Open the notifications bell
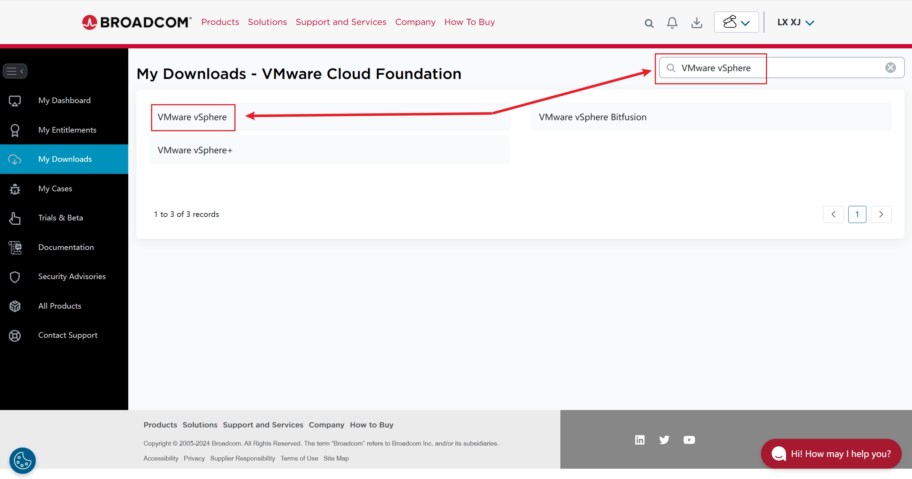The height and width of the screenshot is (479, 912). pyautogui.click(x=672, y=23)
